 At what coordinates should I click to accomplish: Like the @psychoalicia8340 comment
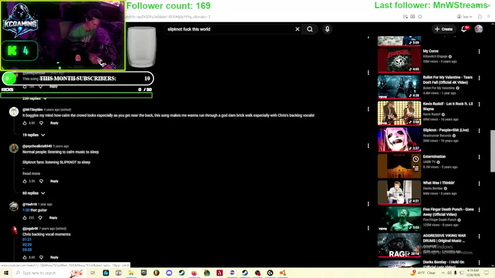click(25, 181)
